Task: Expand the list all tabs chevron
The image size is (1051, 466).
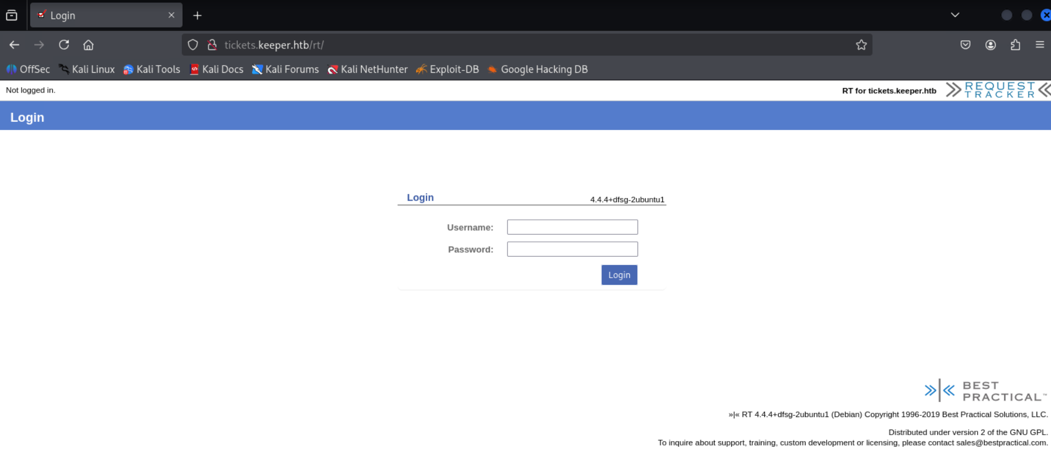Action: click(955, 15)
